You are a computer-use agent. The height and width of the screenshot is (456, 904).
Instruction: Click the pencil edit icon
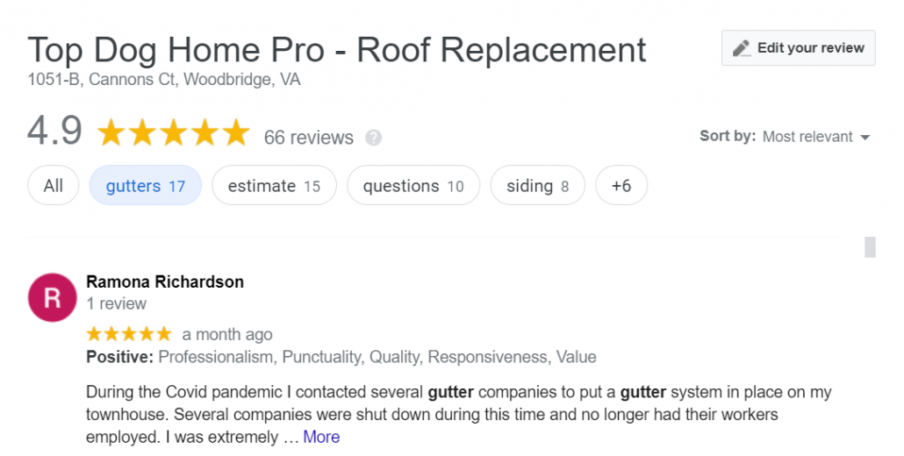742,48
